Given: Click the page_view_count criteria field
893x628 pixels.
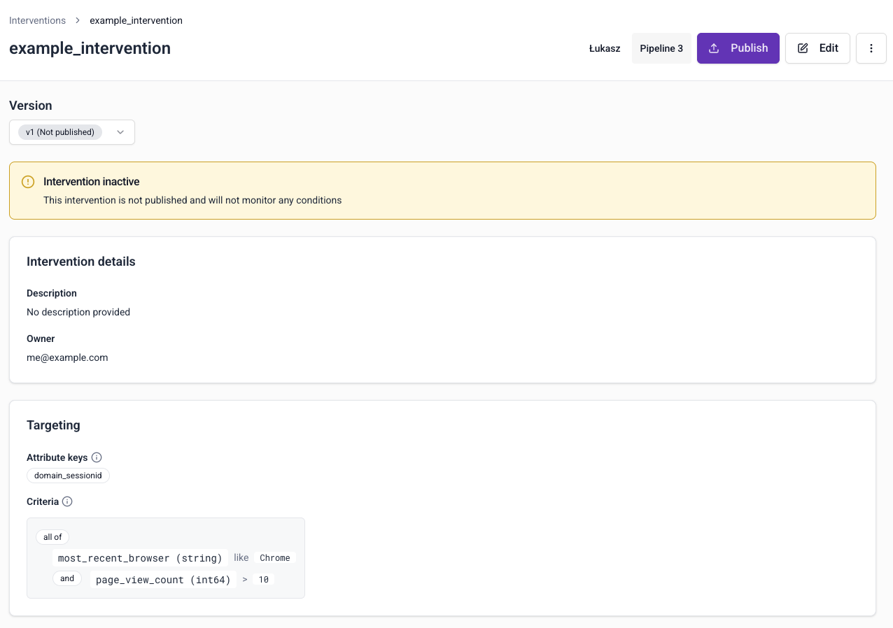Looking at the screenshot, I should tap(162, 579).
